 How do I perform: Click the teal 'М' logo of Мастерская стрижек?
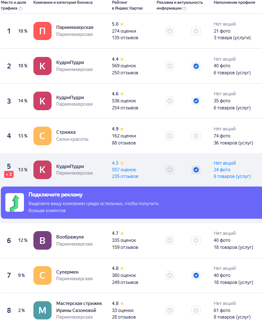click(42, 310)
